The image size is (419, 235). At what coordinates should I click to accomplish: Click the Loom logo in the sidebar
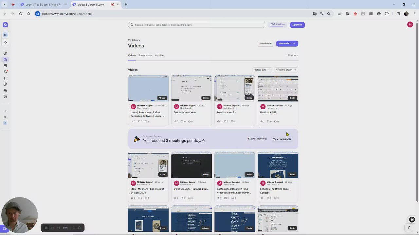pos(5,25)
